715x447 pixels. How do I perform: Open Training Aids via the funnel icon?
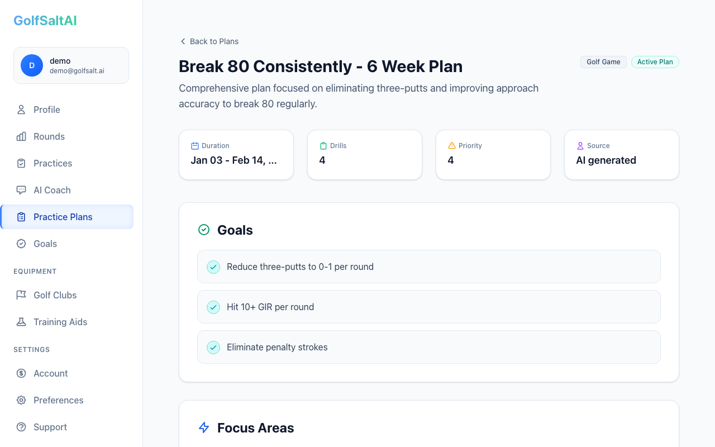pos(21,322)
